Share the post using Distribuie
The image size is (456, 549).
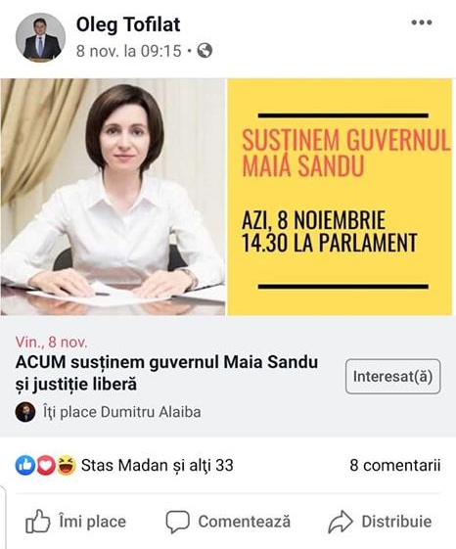click(x=380, y=522)
